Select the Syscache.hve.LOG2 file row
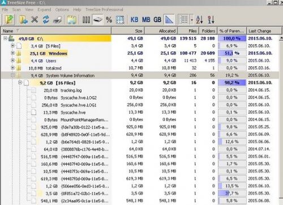283x205 pixels. coord(140,97)
